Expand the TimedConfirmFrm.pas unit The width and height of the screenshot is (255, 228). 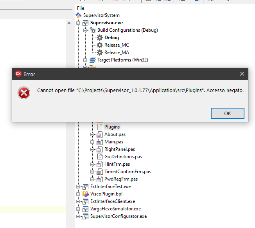(92, 172)
